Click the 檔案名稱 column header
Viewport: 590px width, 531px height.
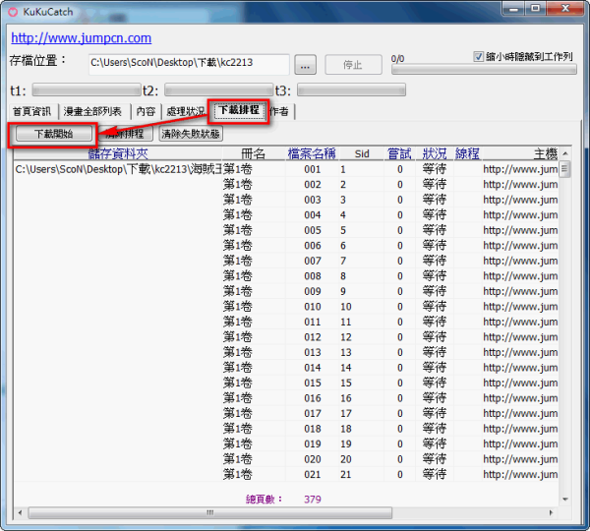[312, 153]
